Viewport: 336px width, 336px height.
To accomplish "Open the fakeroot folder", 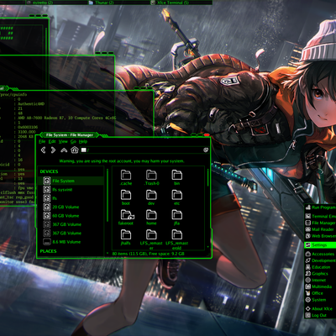I will click(126, 218).
